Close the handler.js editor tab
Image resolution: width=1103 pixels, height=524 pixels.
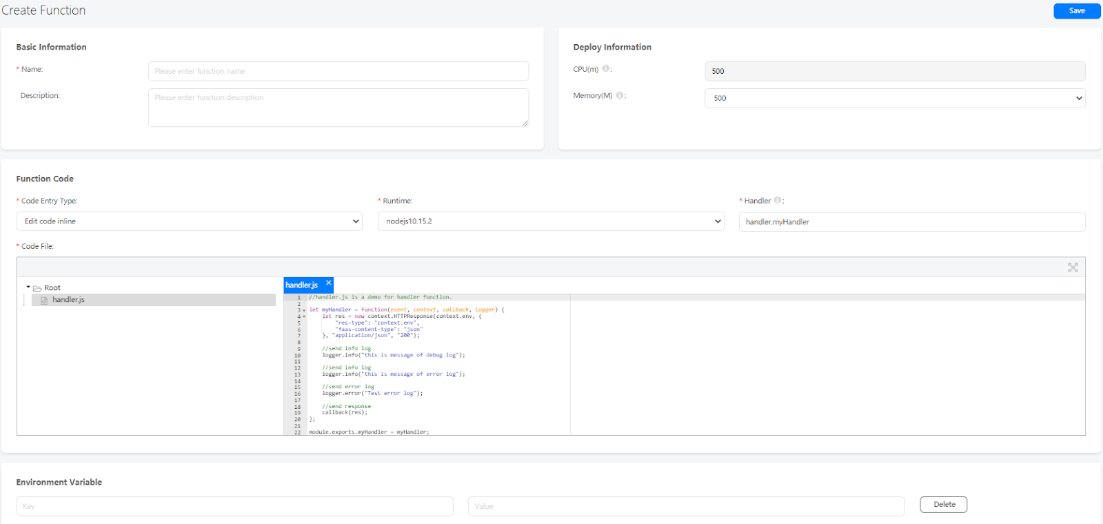pos(329,283)
